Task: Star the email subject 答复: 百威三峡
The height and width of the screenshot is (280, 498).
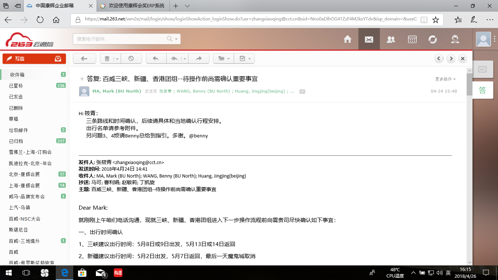Action: pos(82,79)
